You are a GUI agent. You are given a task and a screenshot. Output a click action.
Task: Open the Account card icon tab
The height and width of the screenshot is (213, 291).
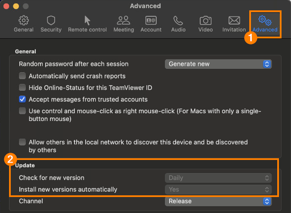point(151,20)
